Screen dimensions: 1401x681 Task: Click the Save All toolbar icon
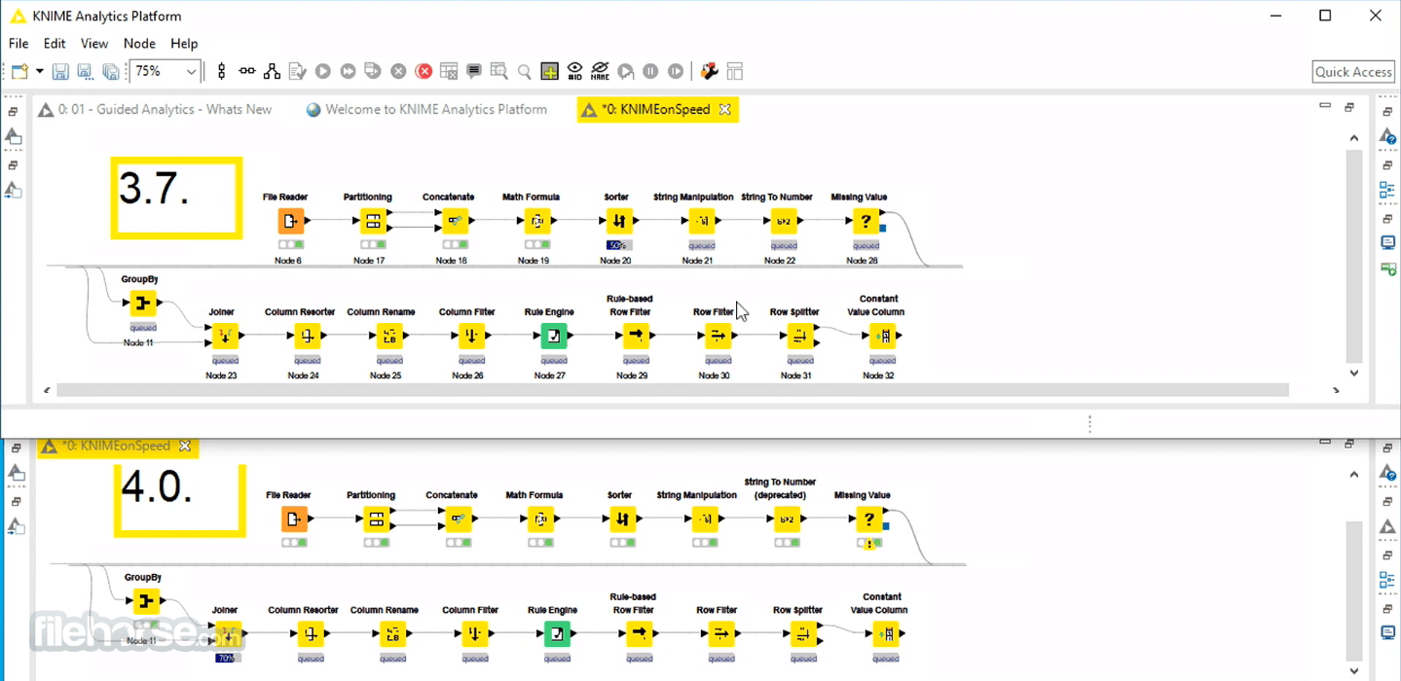[x=110, y=71]
